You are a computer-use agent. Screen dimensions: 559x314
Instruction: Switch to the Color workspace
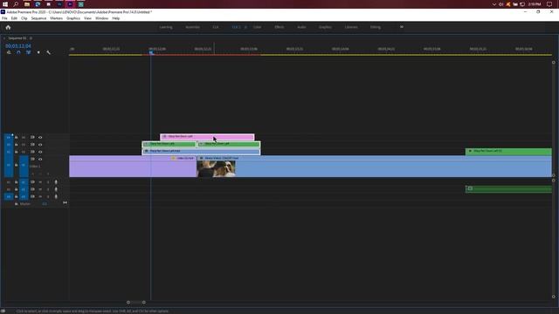pyautogui.click(x=257, y=27)
